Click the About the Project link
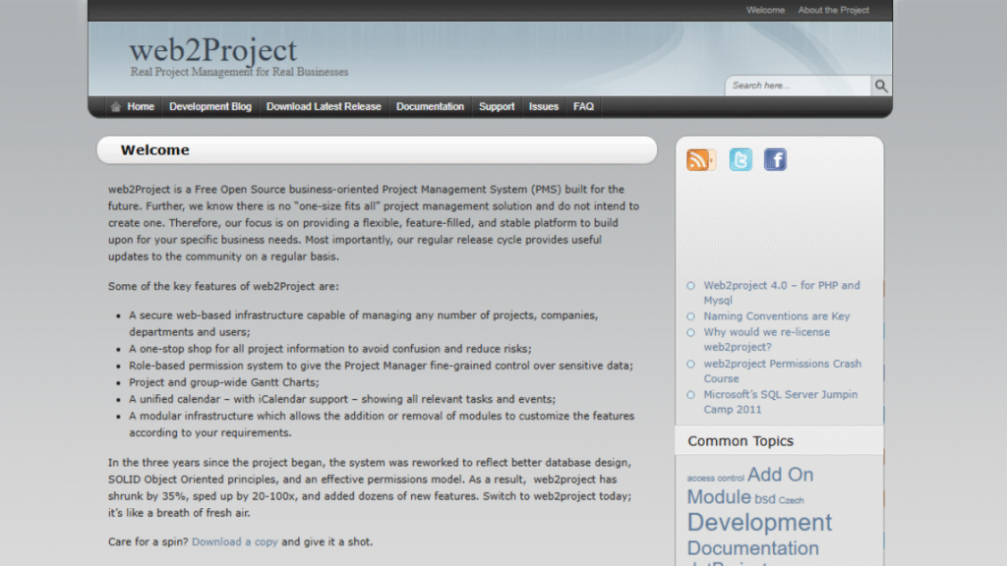 833,10
